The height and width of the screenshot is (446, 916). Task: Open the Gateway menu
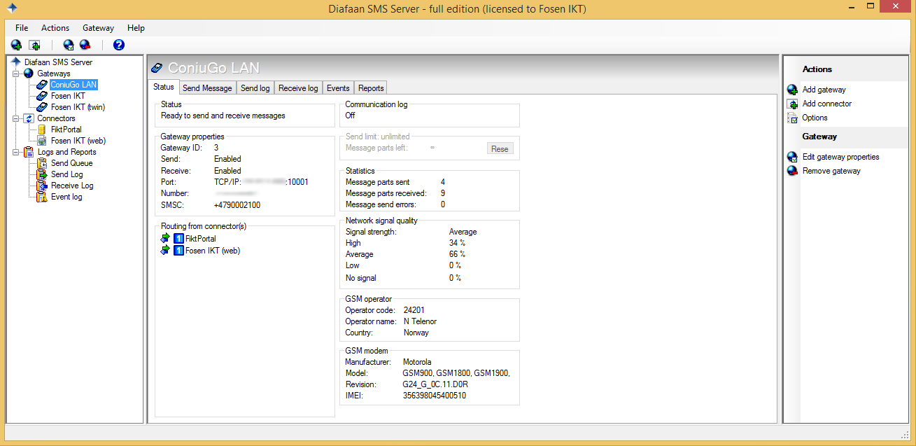(x=98, y=28)
